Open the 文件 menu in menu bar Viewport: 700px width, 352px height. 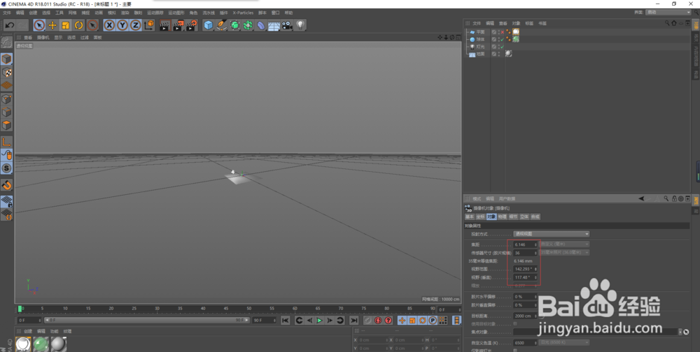point(7,13)
